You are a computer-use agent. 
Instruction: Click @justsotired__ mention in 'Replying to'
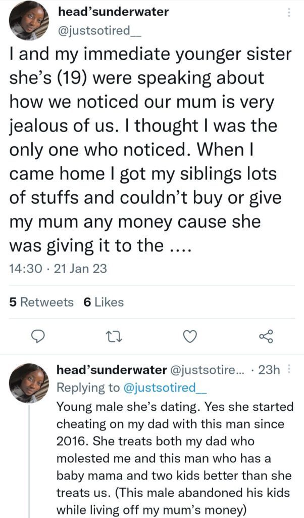[x=160, y=387]
